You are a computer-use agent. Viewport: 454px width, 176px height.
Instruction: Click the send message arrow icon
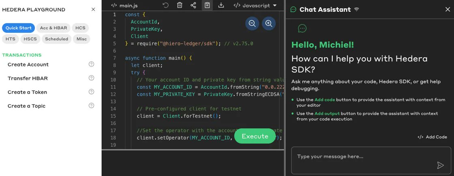[440, 165]
